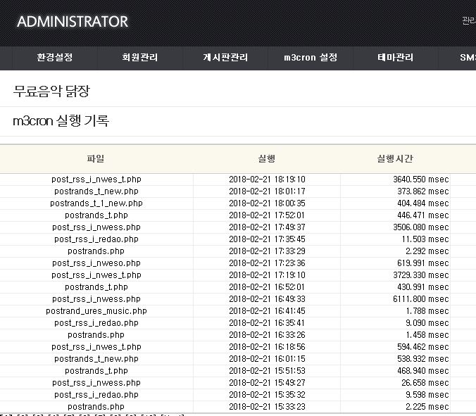Open the 테마관리 menu
Screen dimensions: 476x416
pyautogui.click(x=395, y=58)
